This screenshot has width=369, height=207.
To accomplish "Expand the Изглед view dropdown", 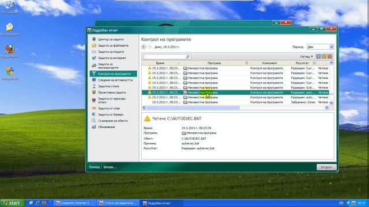I will tap(306, 56).
